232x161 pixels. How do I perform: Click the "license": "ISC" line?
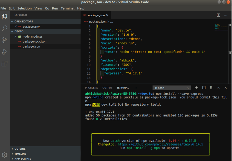(x=117, y=65)
